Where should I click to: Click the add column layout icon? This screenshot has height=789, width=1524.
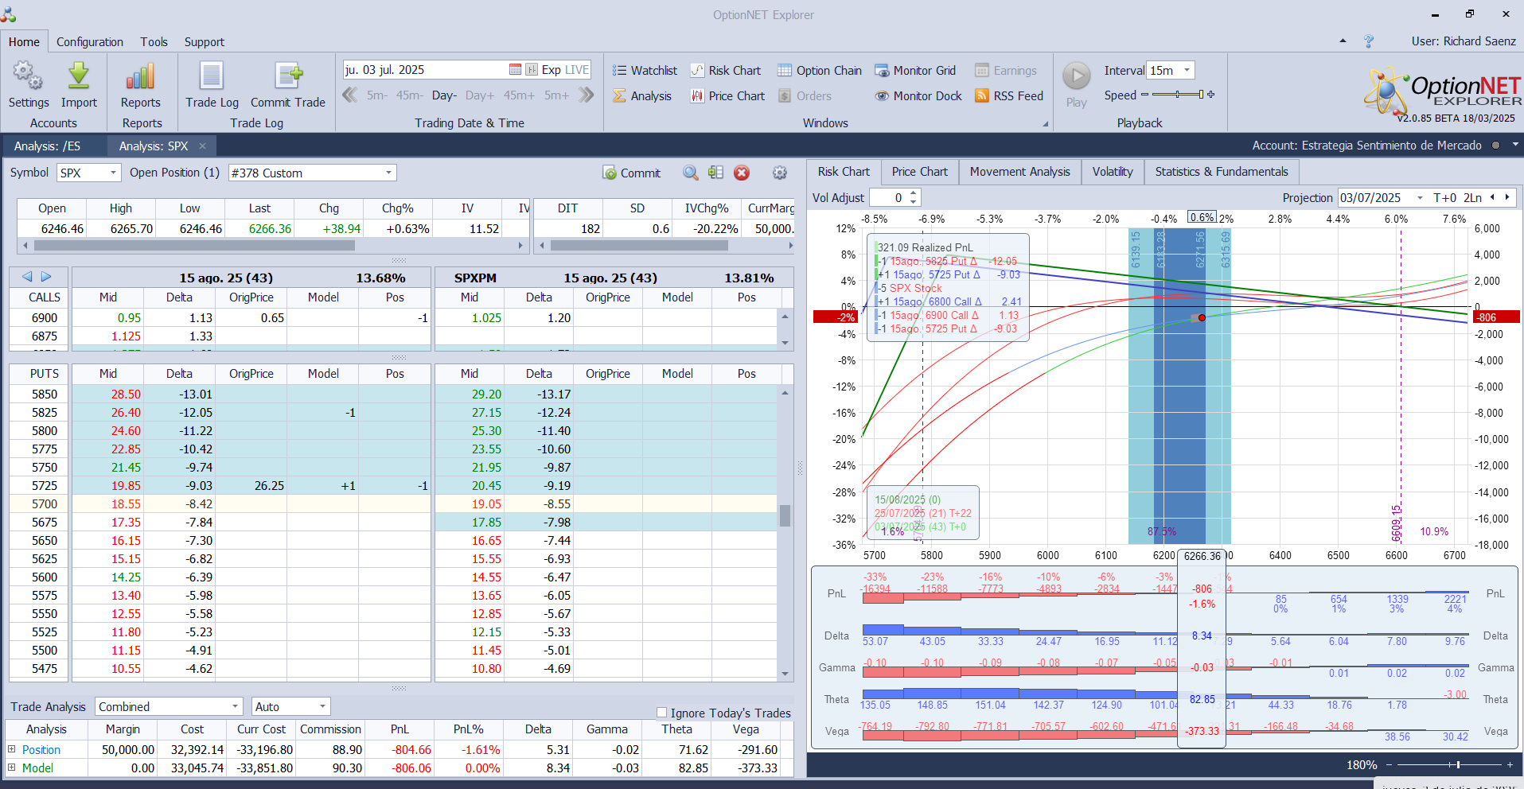point(716,173)
